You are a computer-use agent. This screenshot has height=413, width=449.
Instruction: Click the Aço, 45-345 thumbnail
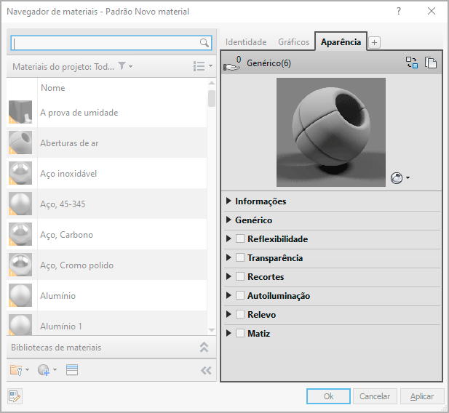pyautogui.click(x=20, y=204)
